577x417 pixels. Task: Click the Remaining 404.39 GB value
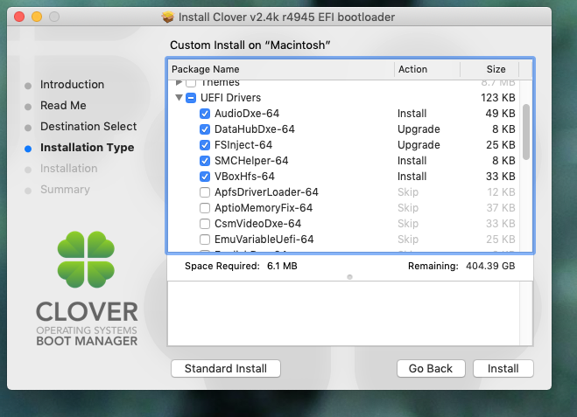tap(490, 266)
